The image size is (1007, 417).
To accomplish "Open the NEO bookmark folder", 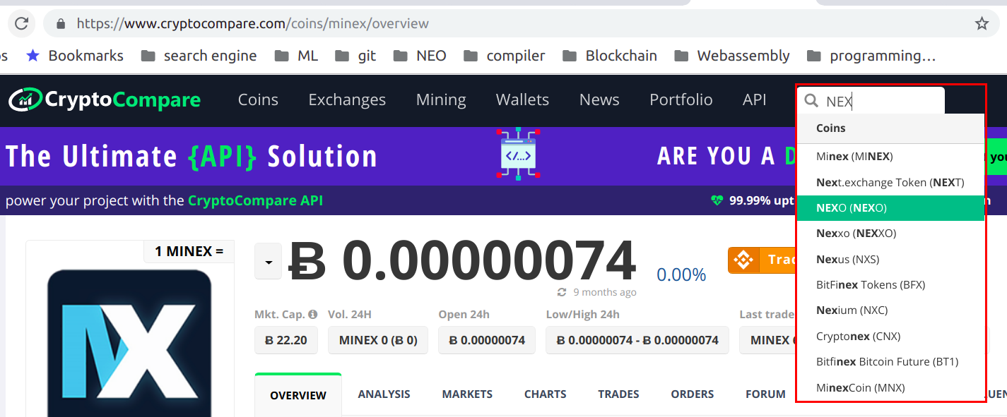I will pyautogui.click(x=420, y=56).
